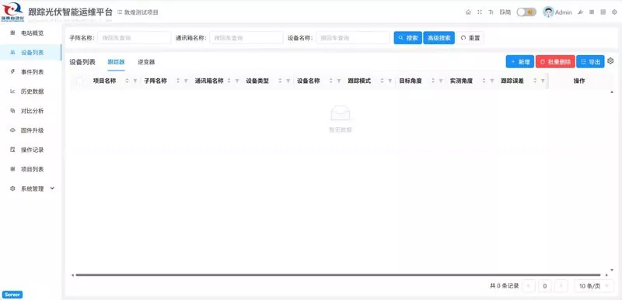Filter the 跟踪误差 column
622x300 pixels.
click(x=543, y=81)
